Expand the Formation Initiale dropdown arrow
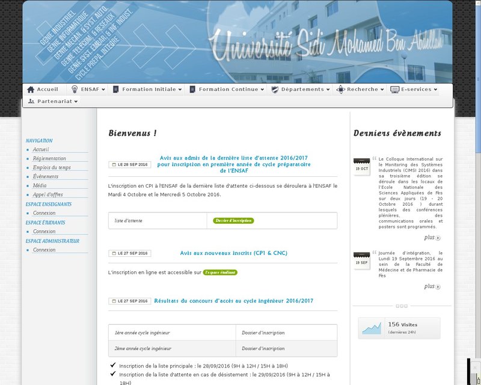The height and width of the screenshot is (385, 481). tap(180, 90)
